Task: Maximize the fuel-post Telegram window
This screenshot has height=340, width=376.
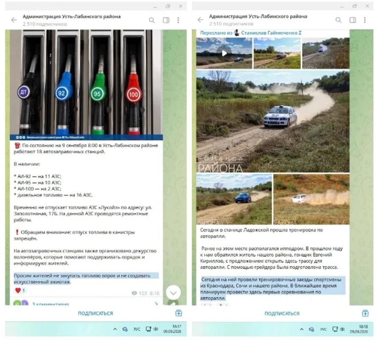Action: point(168,6)
